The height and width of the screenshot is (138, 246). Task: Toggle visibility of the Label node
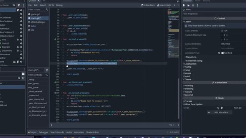tap(21, 25)
